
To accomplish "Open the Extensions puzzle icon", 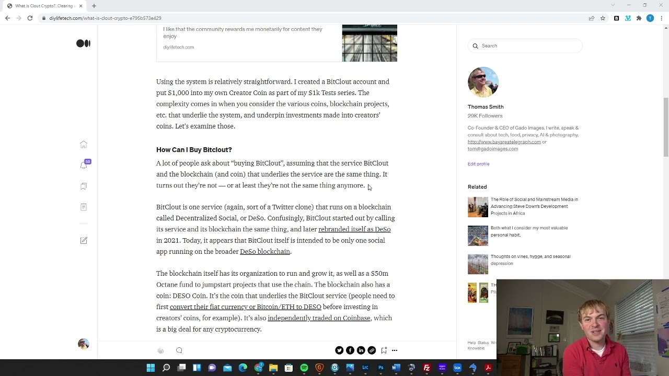I will point(639,18).
